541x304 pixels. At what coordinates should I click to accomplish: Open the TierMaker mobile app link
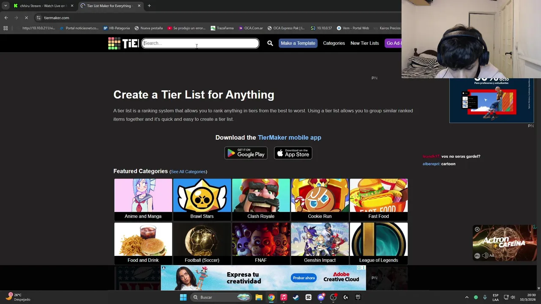pyautogui.click(x=290, y=137)
